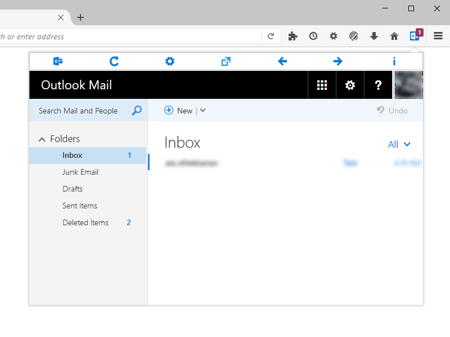Reload page via address bar reload icon
The height and width of the screenshot is (337, 450).
pyautogui.click(x=271, y=36)
